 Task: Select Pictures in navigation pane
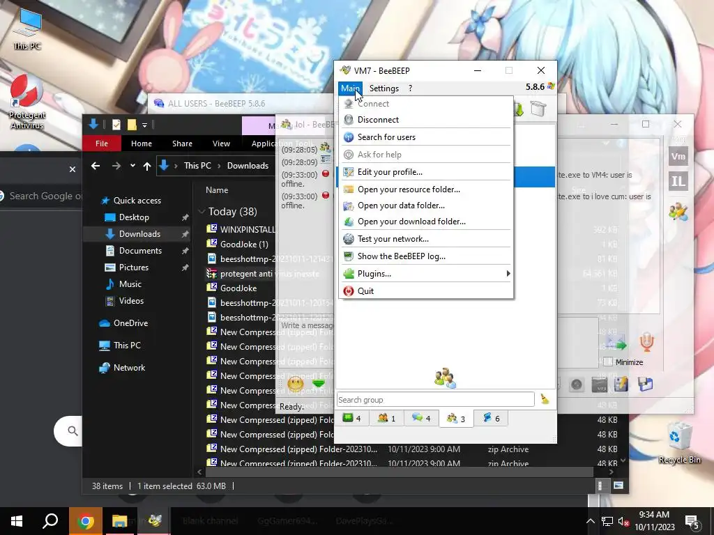(x=133, y=267)
